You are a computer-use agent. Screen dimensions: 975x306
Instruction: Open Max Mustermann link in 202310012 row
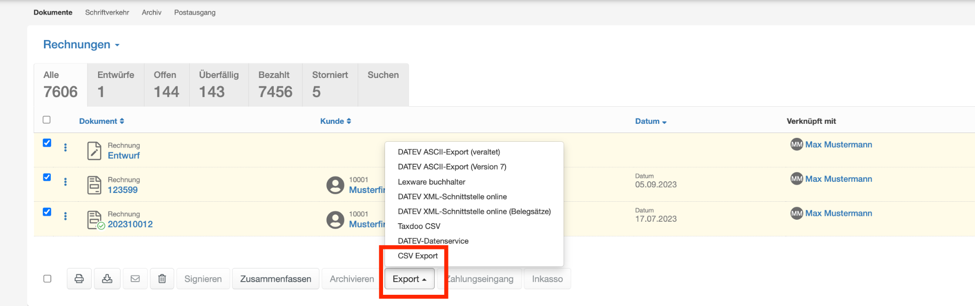(x=838, y=213)
